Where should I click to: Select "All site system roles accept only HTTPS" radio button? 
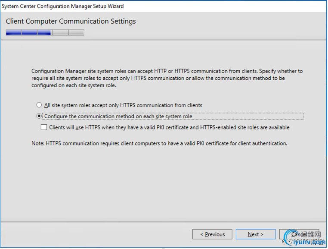click(x=39, y=105)
